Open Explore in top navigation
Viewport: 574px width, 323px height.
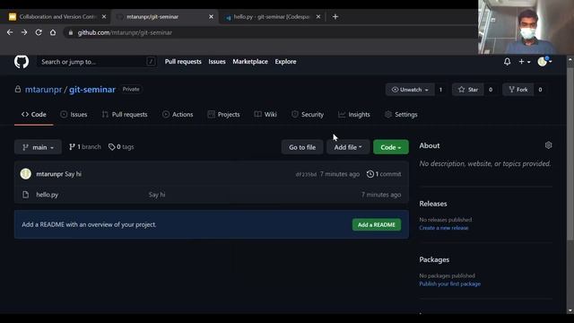pyautogui.click(x=285, y=62)
